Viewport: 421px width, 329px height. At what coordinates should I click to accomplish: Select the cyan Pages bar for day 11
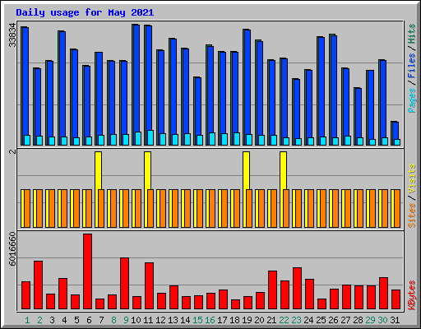point(150,137)
